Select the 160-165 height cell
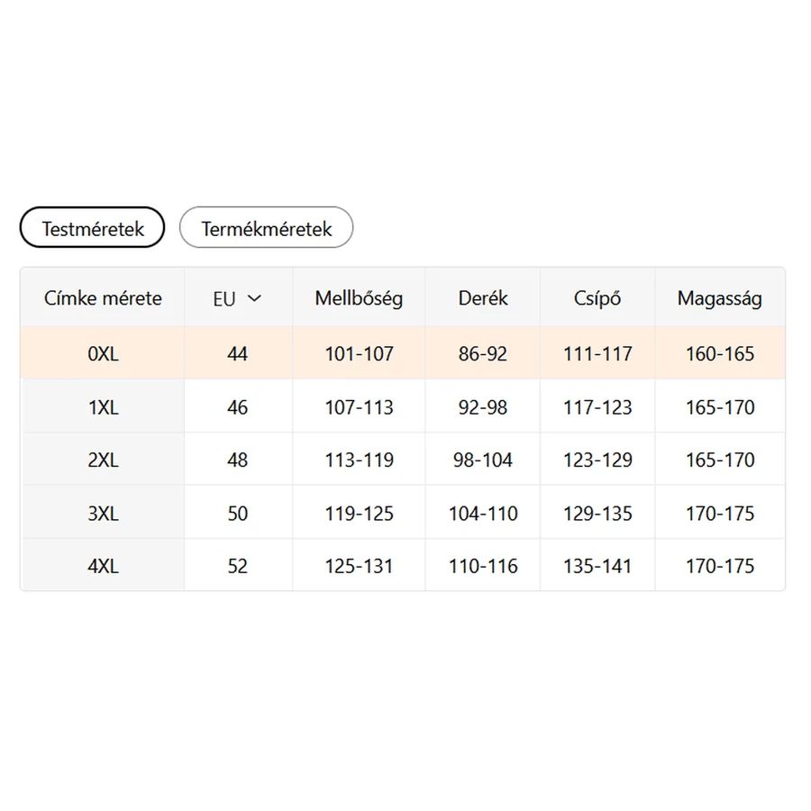Image resolution: width=811 pixels, height=811 pixels. [x=720, y=353]
